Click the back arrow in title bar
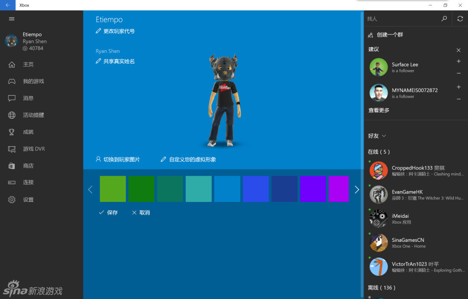 point(7,5)
